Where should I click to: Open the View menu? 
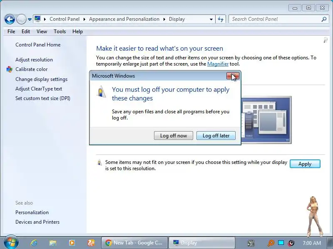[x=42, y=32]
